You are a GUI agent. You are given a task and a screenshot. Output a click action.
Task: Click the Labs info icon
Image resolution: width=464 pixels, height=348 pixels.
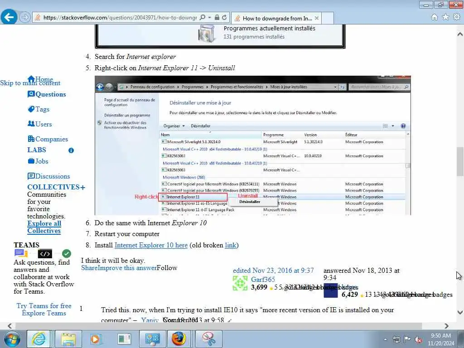71,150
